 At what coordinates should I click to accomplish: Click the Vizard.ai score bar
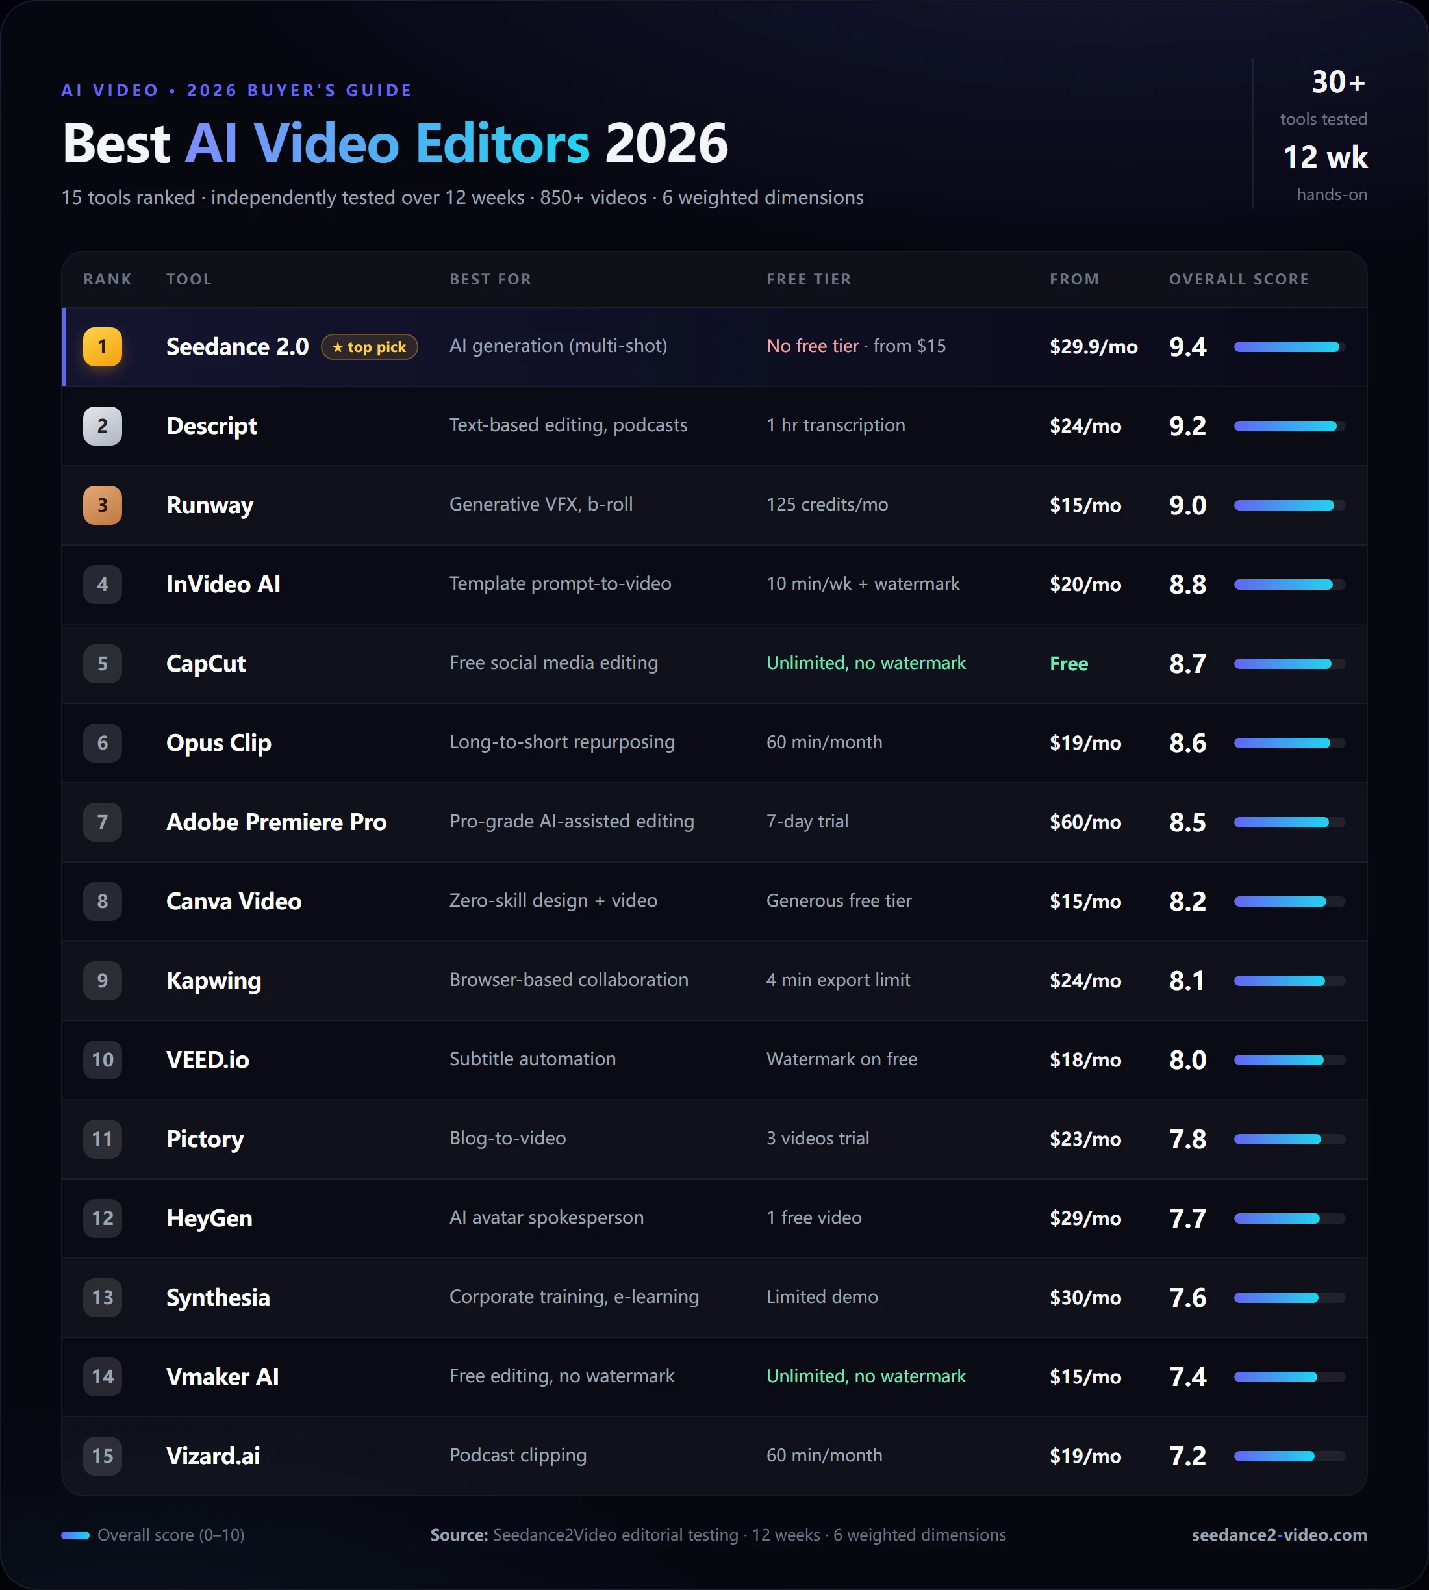click(x=1289, y=1457)
